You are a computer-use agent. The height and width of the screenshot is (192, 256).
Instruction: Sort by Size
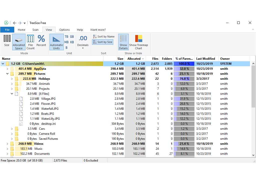tap(103, 42)
